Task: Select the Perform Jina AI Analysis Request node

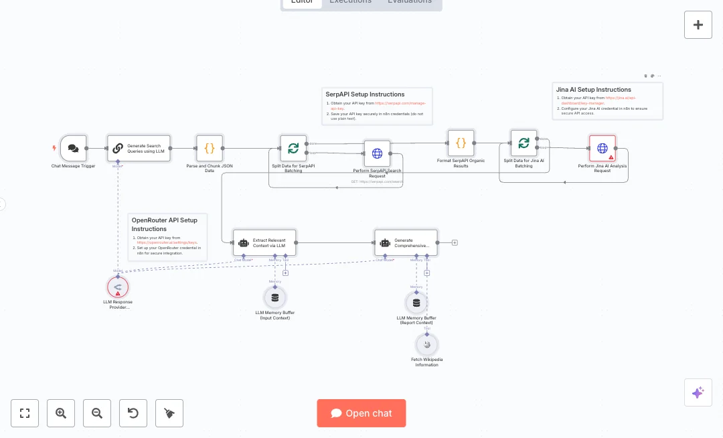Action: coord(602,148)
